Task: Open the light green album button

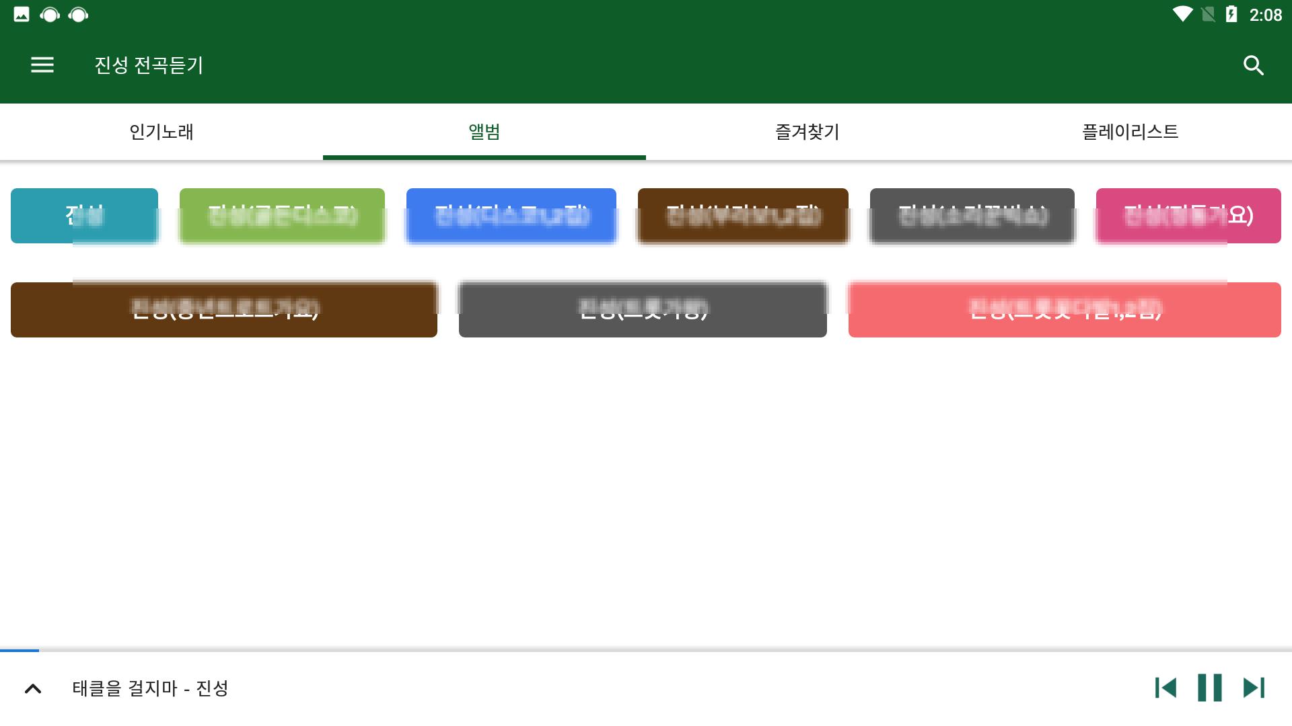Action: (x=282, y=216)
